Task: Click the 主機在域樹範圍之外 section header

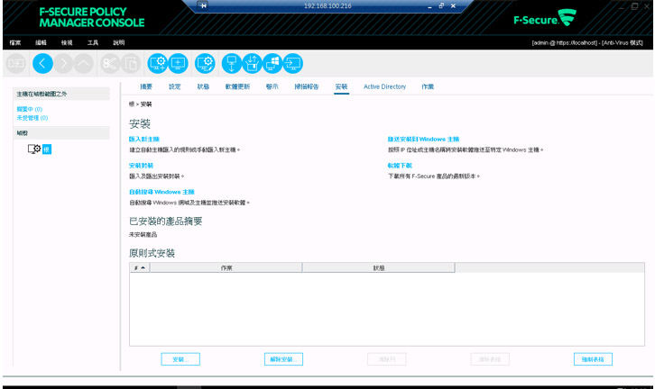Action: [62, 94]
